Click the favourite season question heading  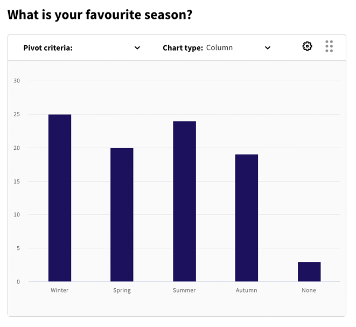point(100,15)
